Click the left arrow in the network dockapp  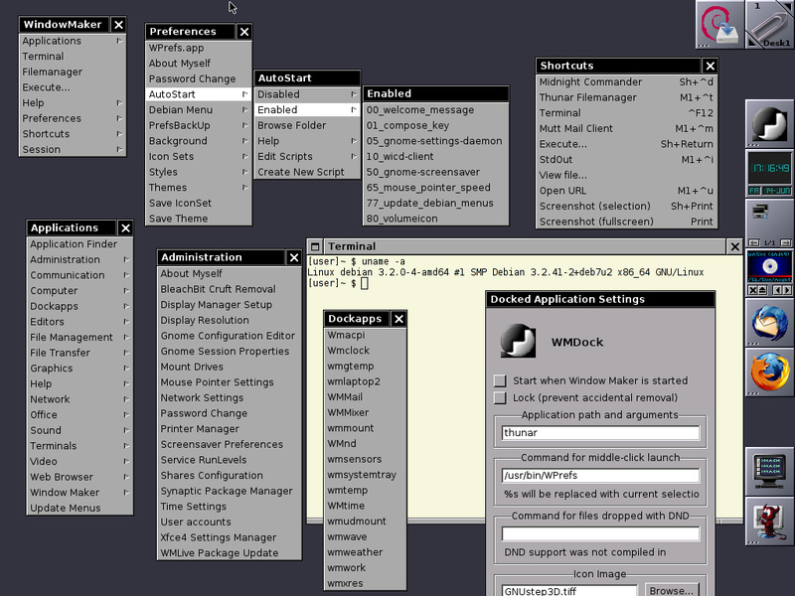coord(754,243)
